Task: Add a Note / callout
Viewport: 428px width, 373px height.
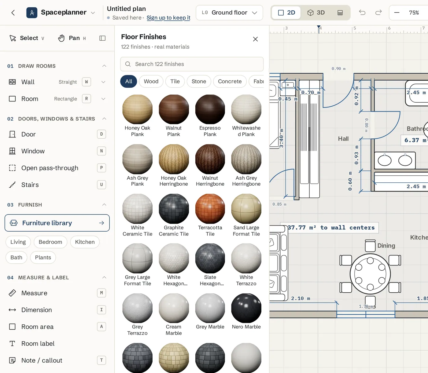Action: tap(57, 360)
